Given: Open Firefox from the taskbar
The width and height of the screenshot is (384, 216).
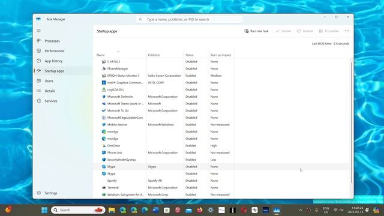Looking at the screenshot, I should point(200,210).
